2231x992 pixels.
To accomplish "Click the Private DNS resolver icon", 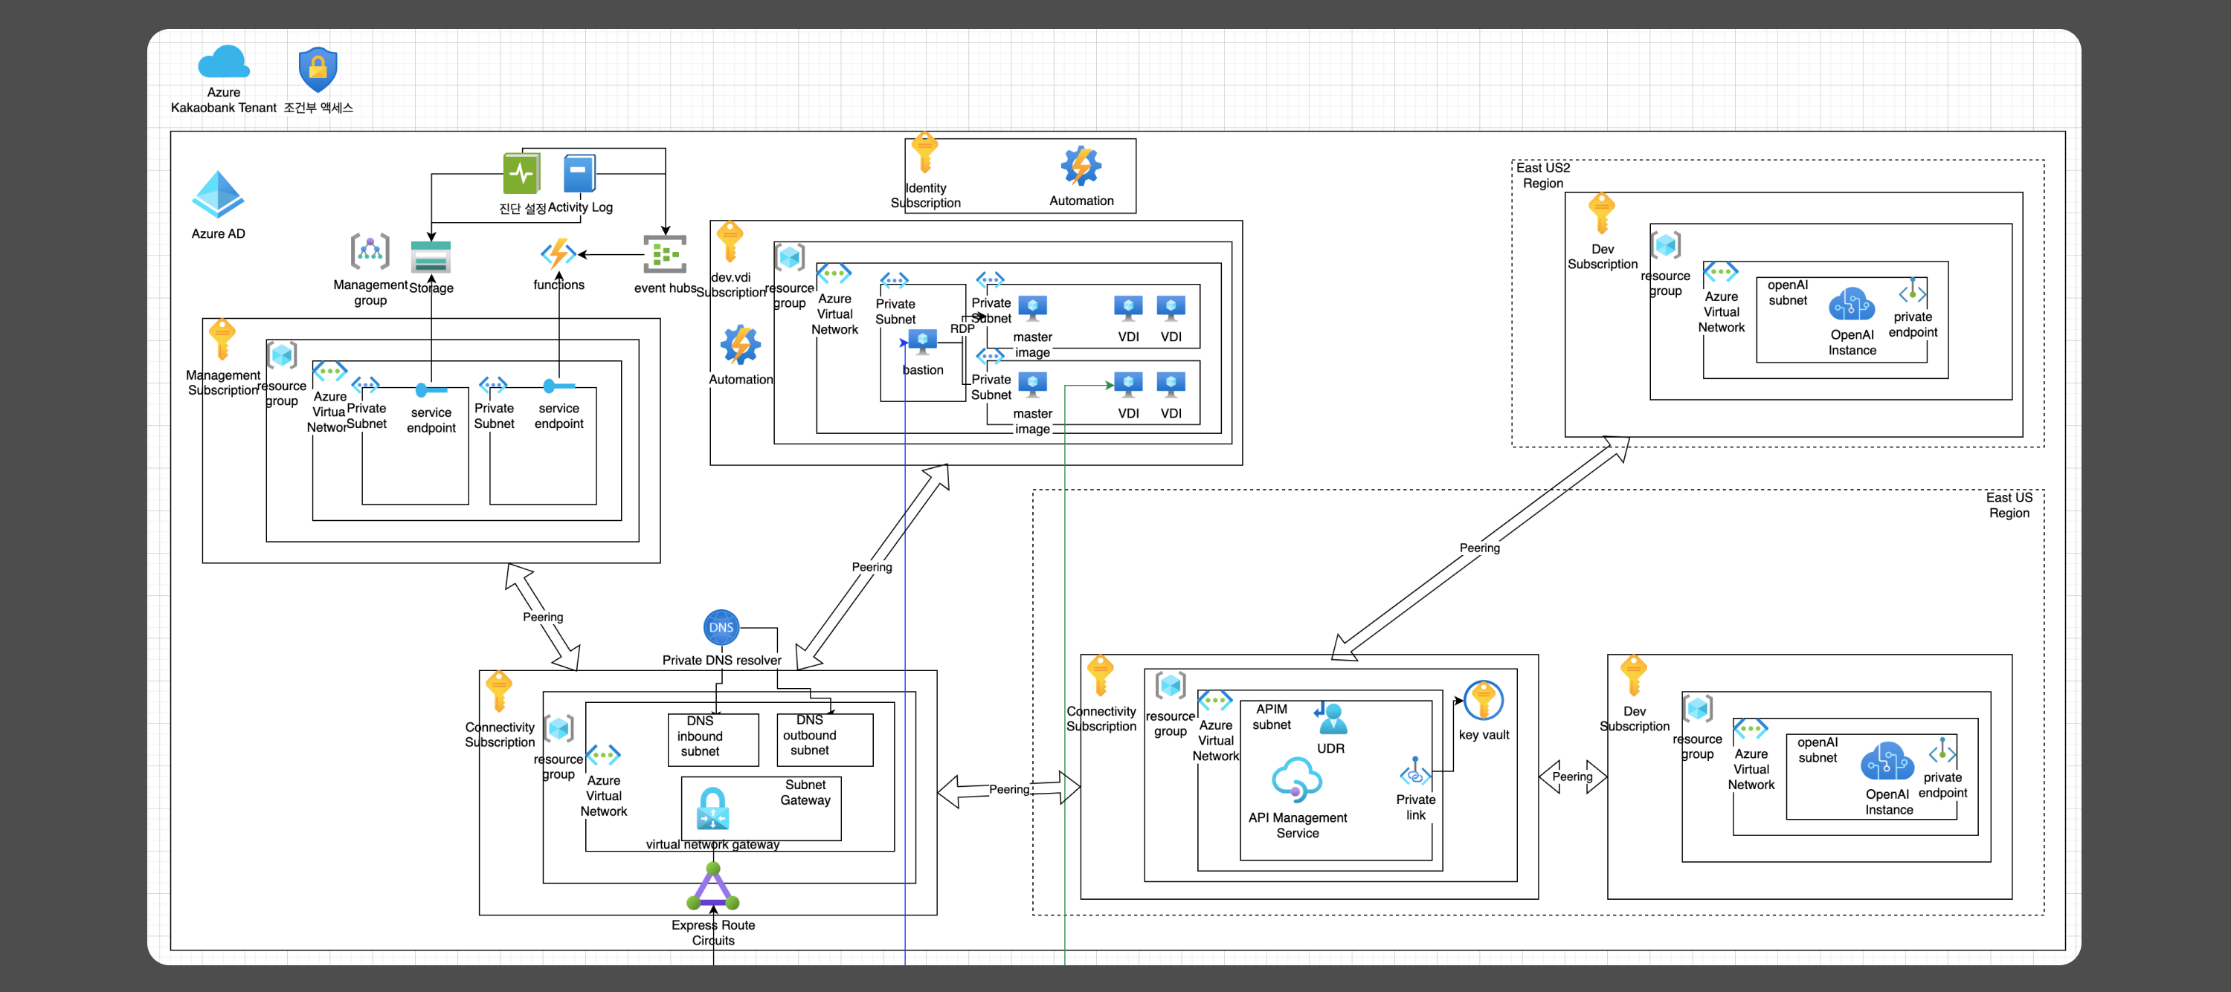I will click(x=721, y=628).
